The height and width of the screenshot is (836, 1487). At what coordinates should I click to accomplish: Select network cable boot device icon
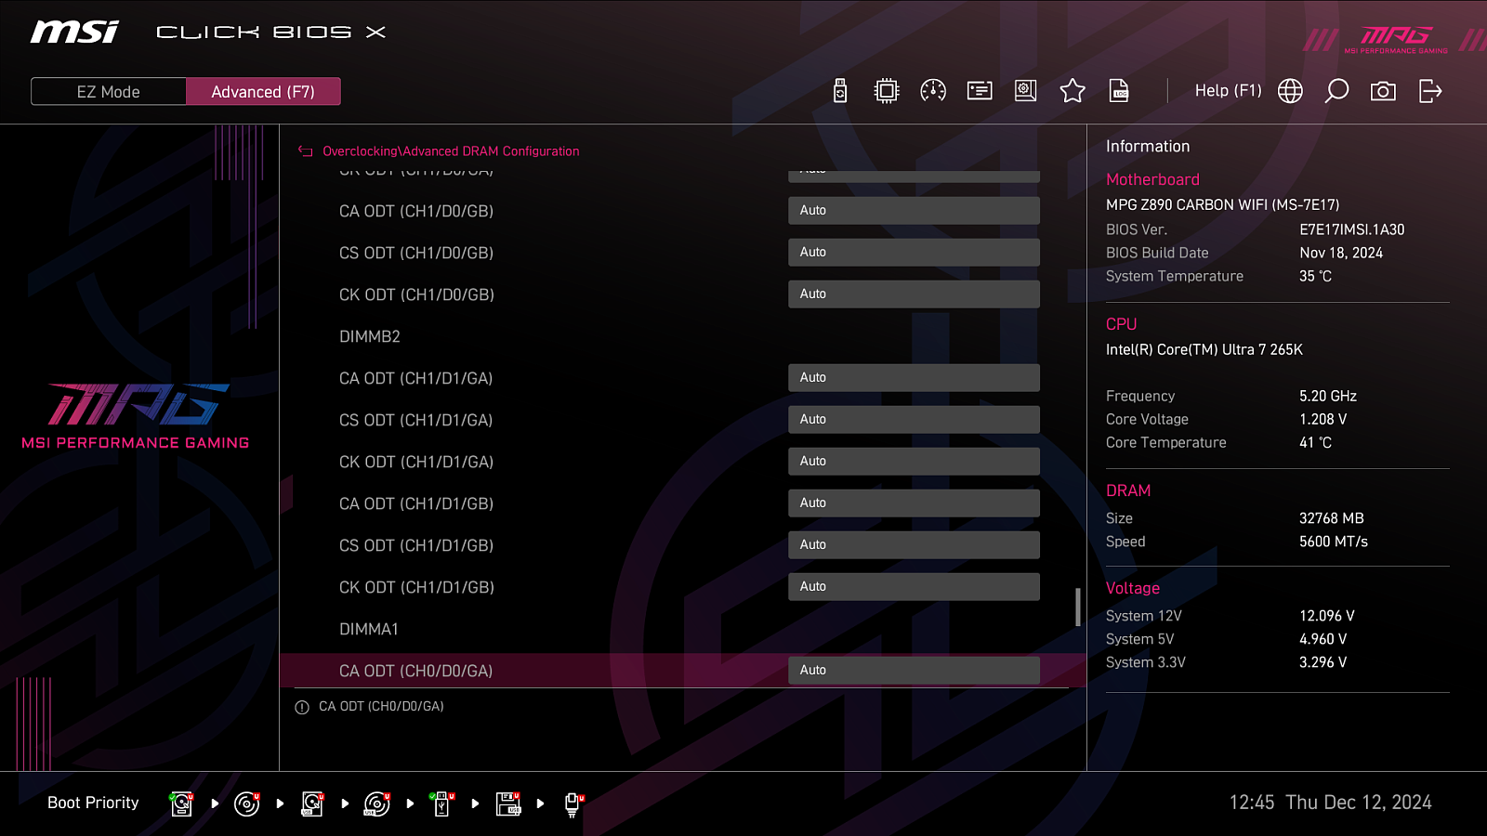pyautogui.click(x=573, y=804)
